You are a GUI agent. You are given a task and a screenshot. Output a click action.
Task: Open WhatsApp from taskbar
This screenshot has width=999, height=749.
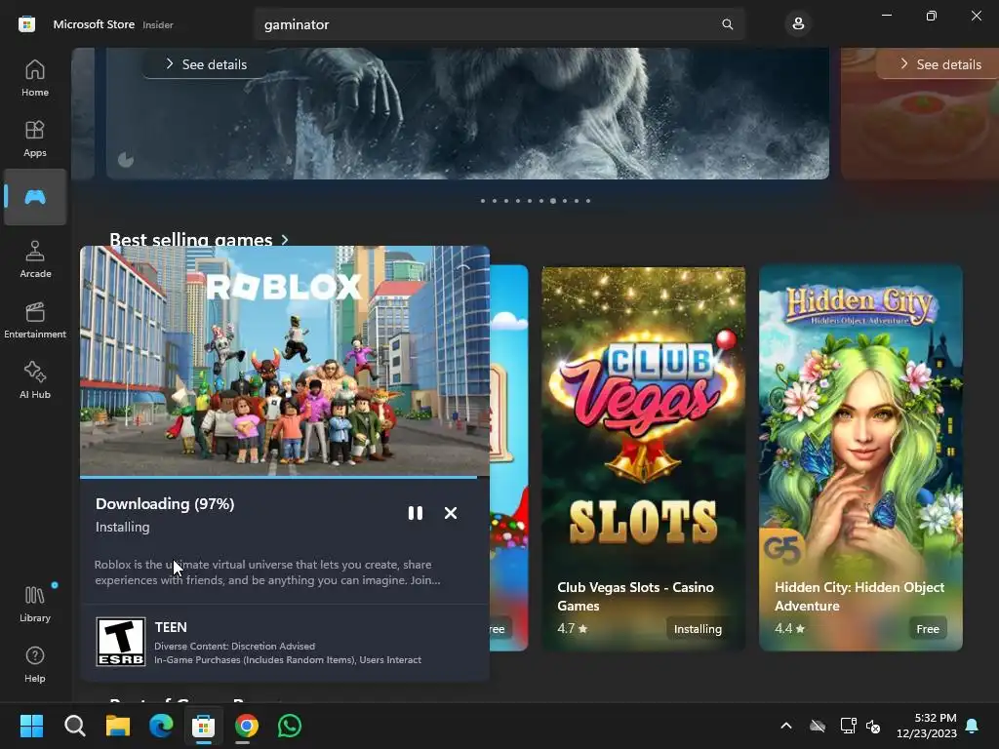click(290, 726)
